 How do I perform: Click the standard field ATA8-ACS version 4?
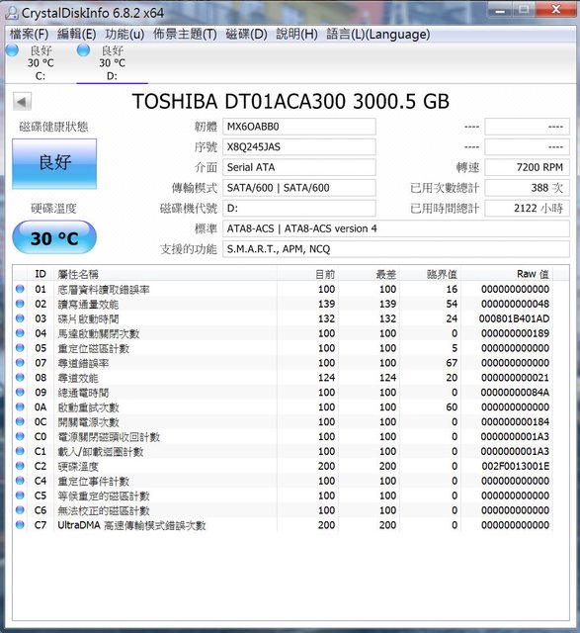395,228
